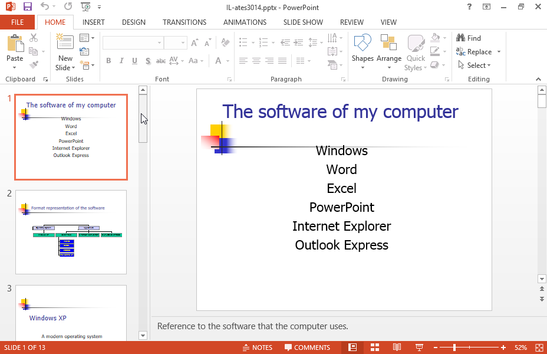Start Slide Show from status bar
This screenshot has width=547, height=354.
(x=419, y=348)
